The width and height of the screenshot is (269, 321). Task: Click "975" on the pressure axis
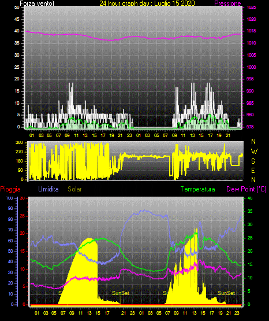(x=250, y=127)
